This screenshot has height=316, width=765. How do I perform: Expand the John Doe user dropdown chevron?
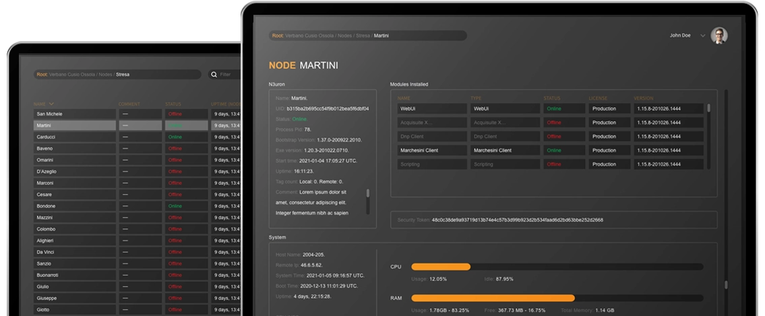pyautogui.click(x=702, y=36)
